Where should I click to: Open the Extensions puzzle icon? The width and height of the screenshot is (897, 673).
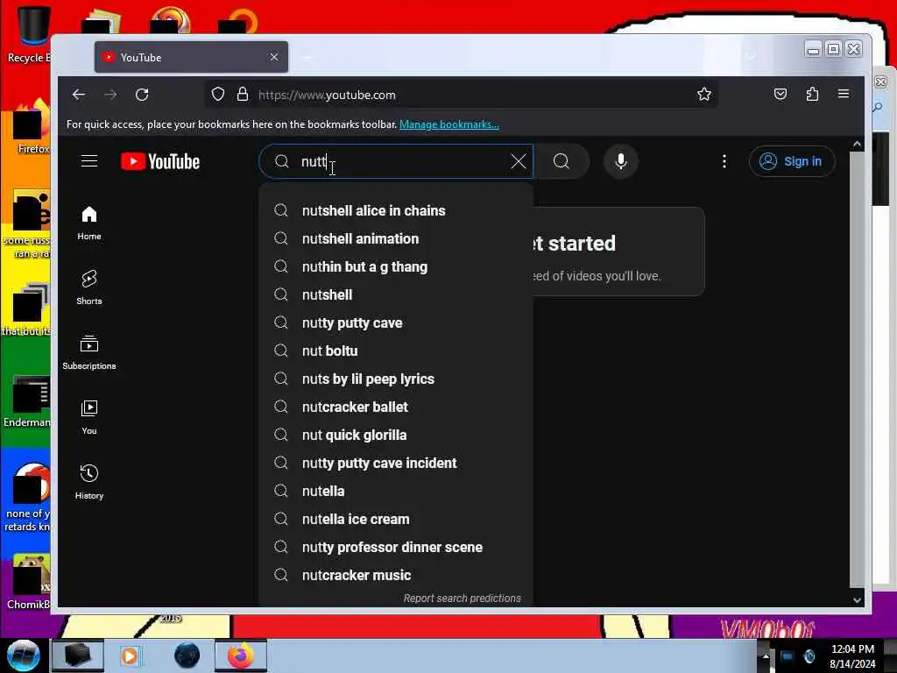point(812,95)
